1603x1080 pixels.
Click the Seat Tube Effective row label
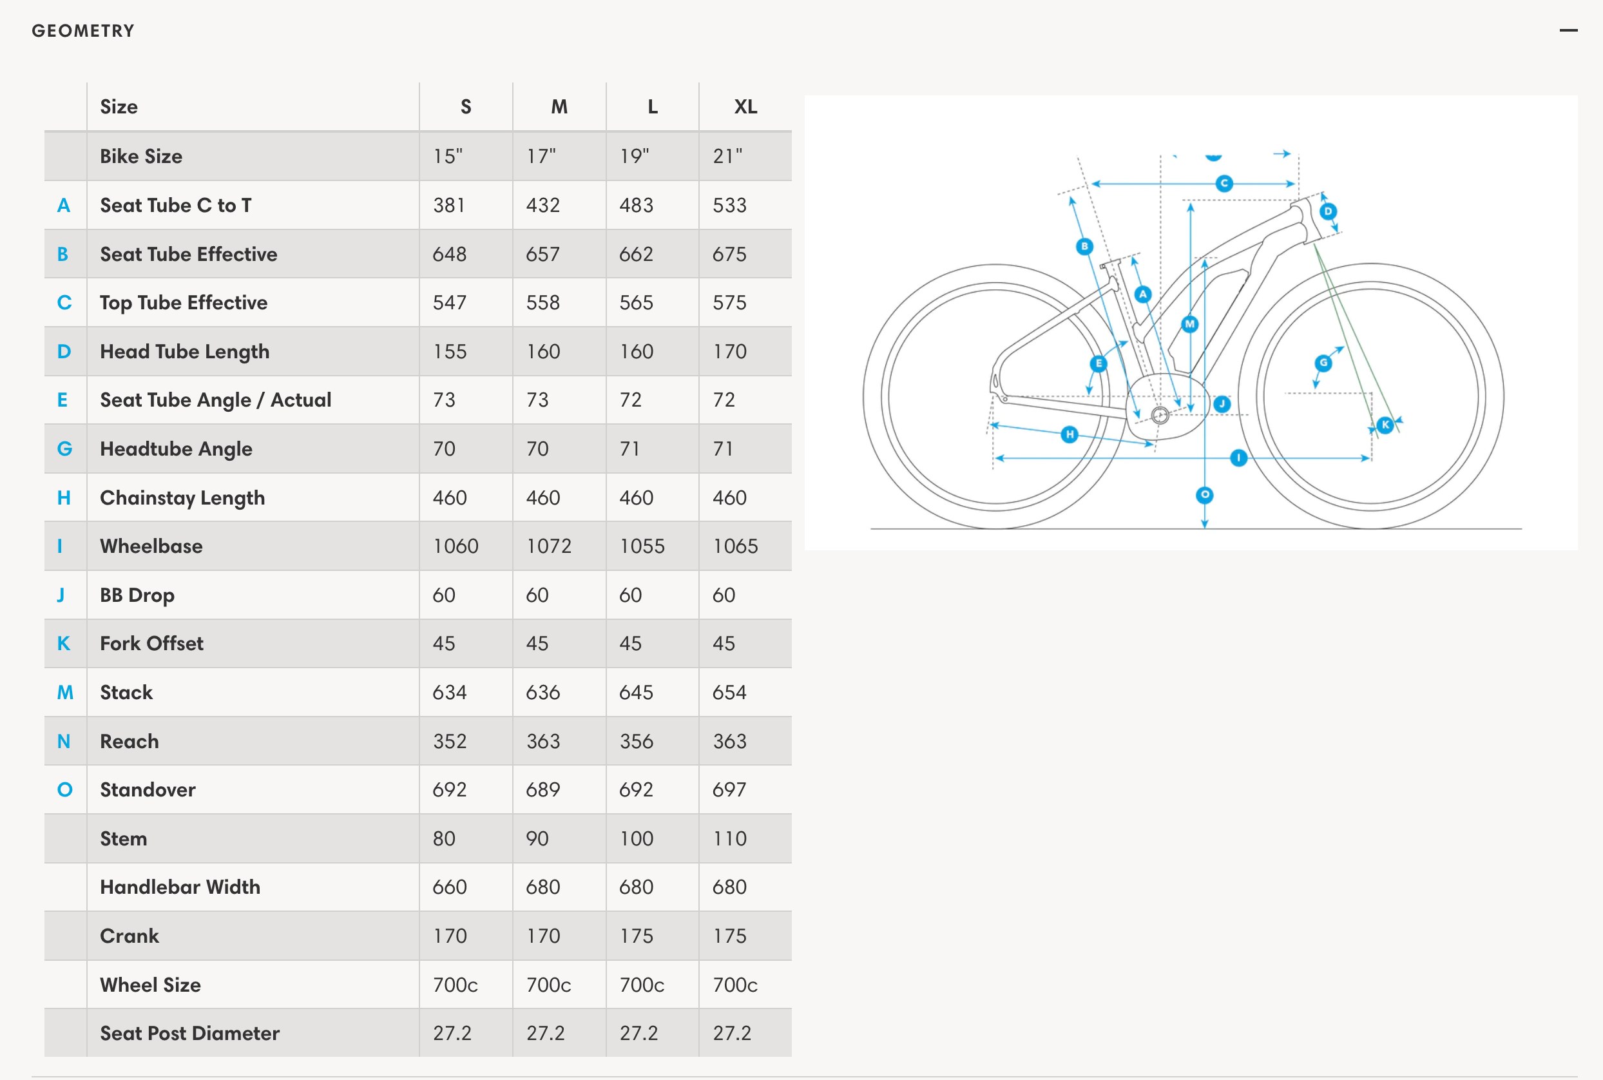pyautogui.click(x=189, y=254)
